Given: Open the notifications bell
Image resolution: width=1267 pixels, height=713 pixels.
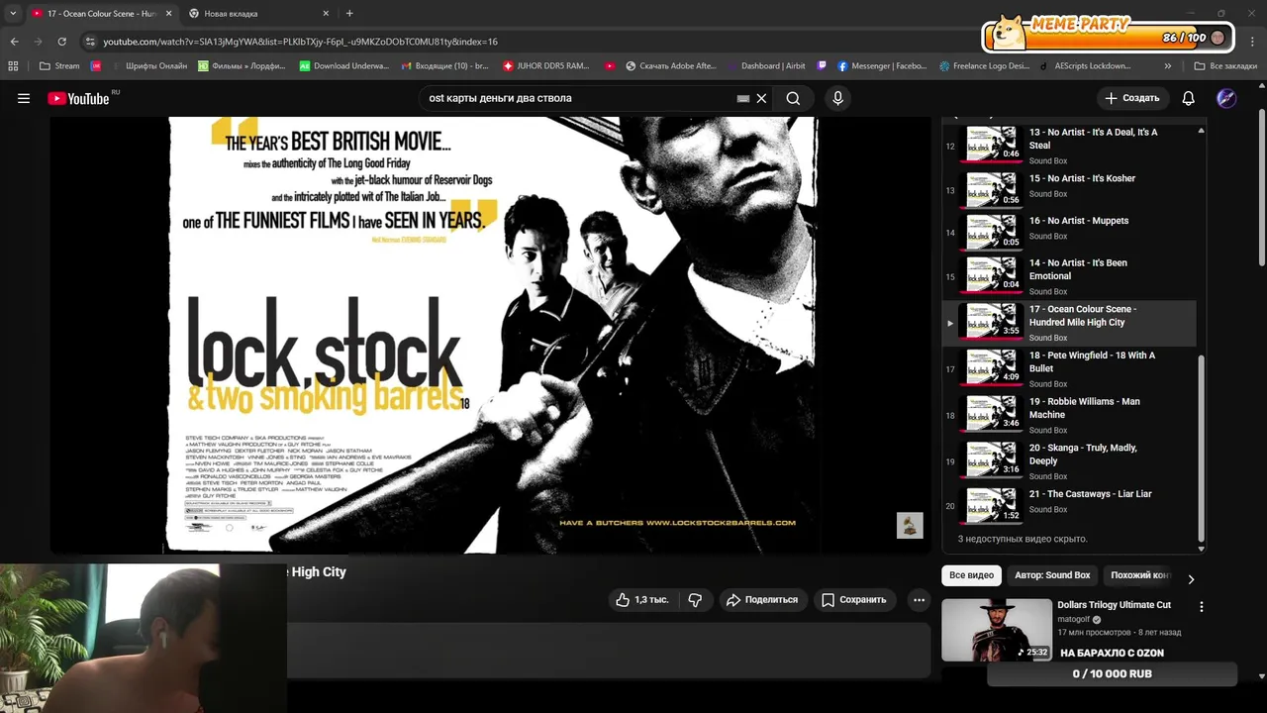Looking at the screenshot, I should (x=1188, y=98).
